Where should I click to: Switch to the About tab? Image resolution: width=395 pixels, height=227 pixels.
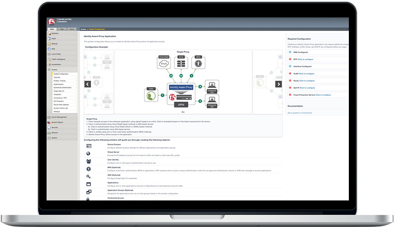pos(72,29)
